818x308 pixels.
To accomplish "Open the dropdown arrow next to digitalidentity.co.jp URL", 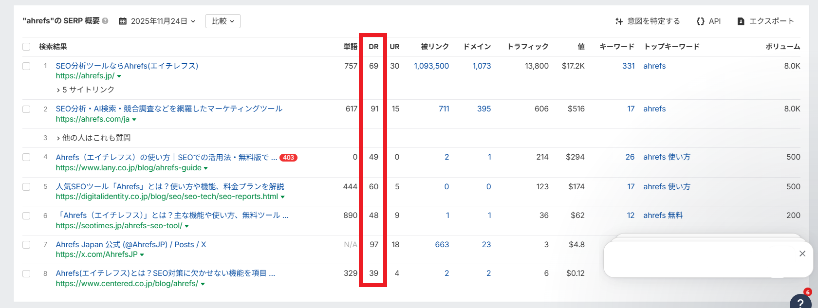I will coord(282,197).
